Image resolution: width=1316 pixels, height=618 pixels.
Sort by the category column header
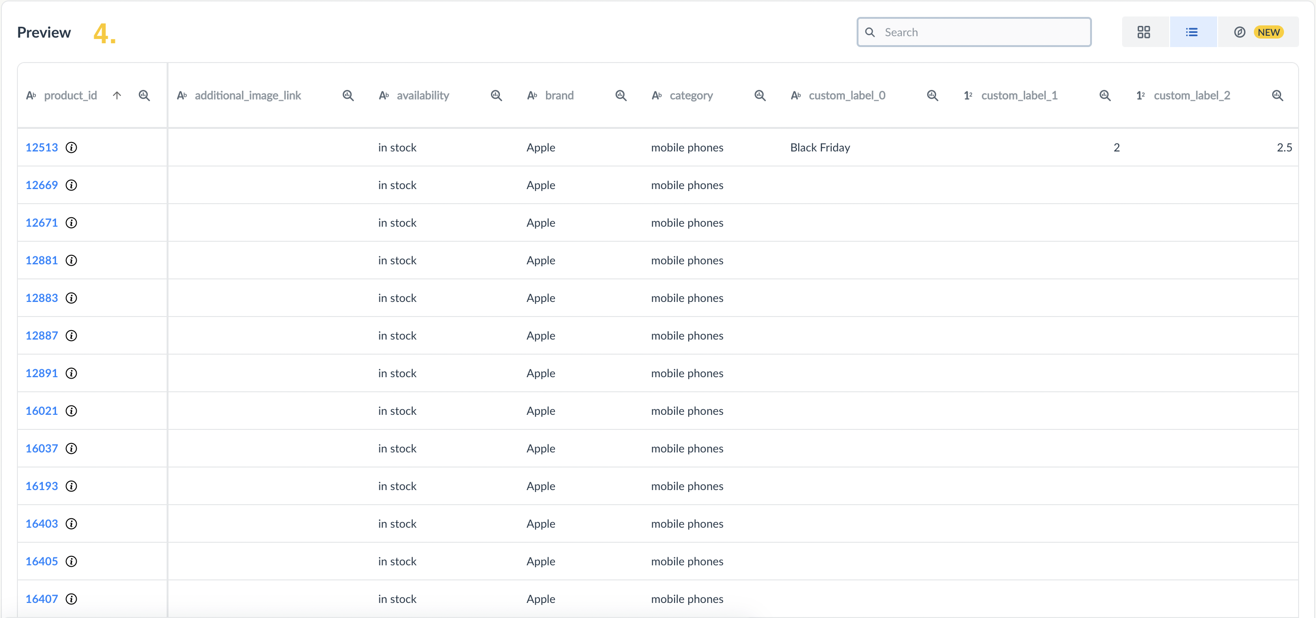(x=690, y=95)
